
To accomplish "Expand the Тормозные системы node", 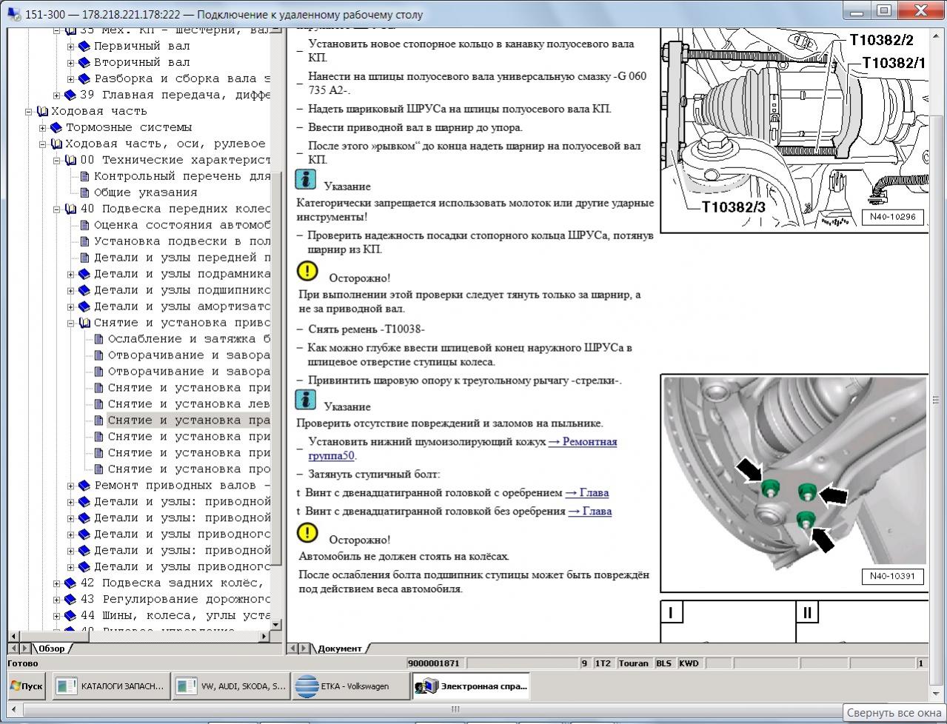I will [43, 127].
